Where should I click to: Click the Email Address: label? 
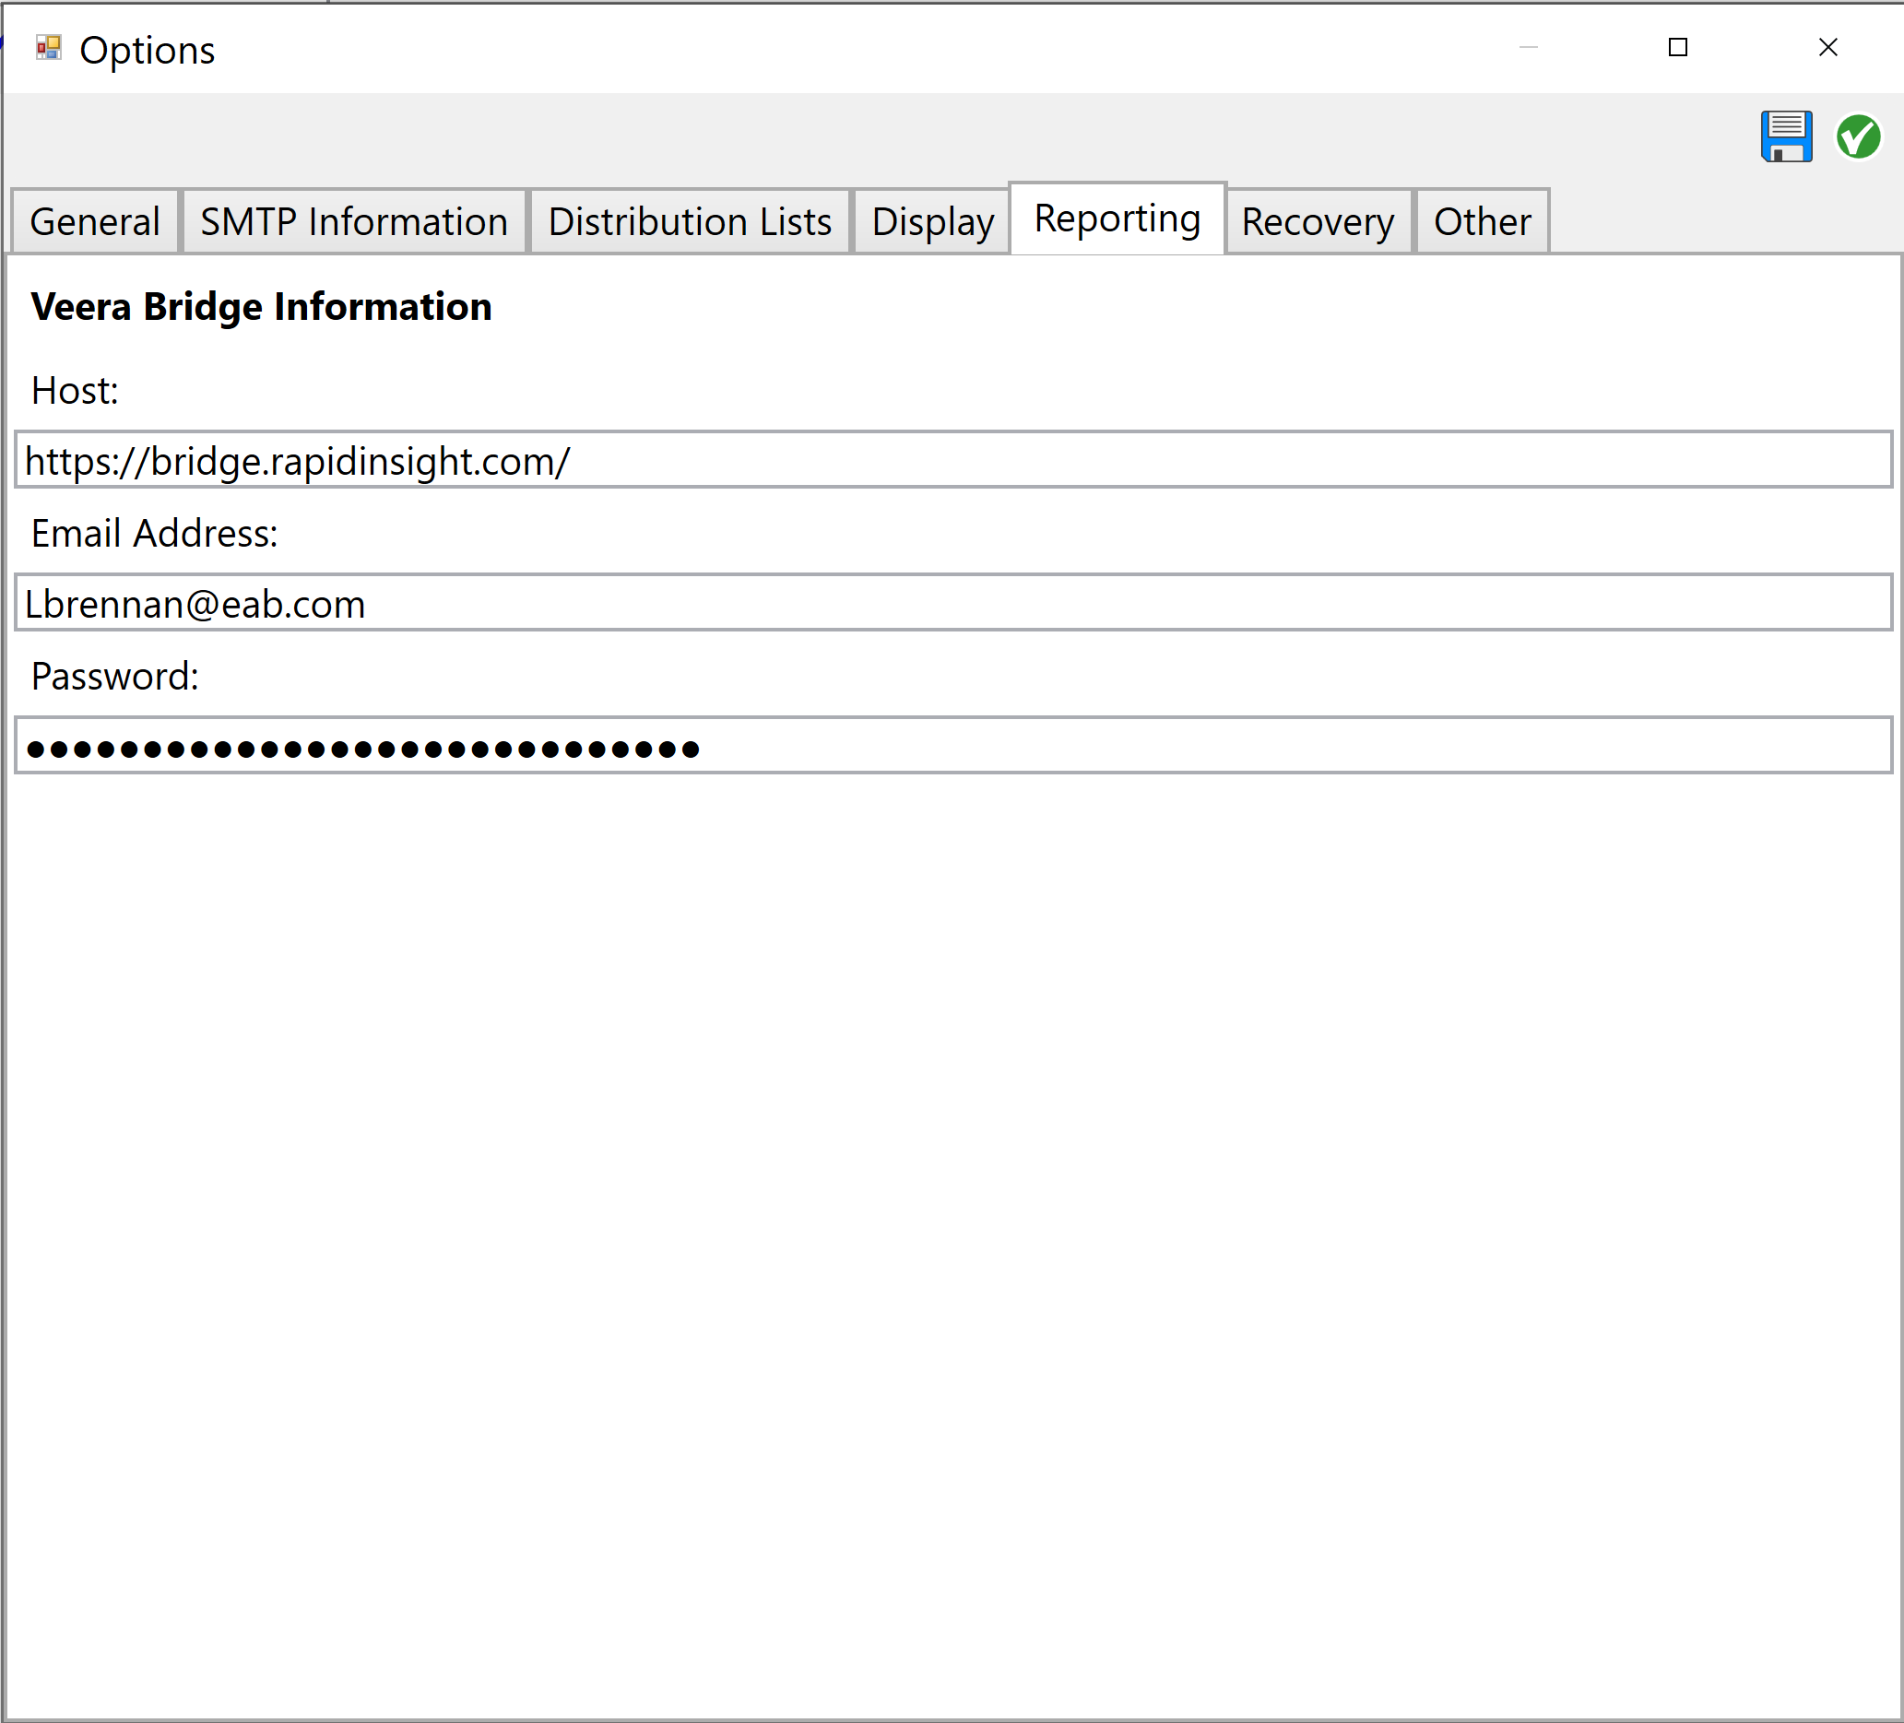point(154,534)
